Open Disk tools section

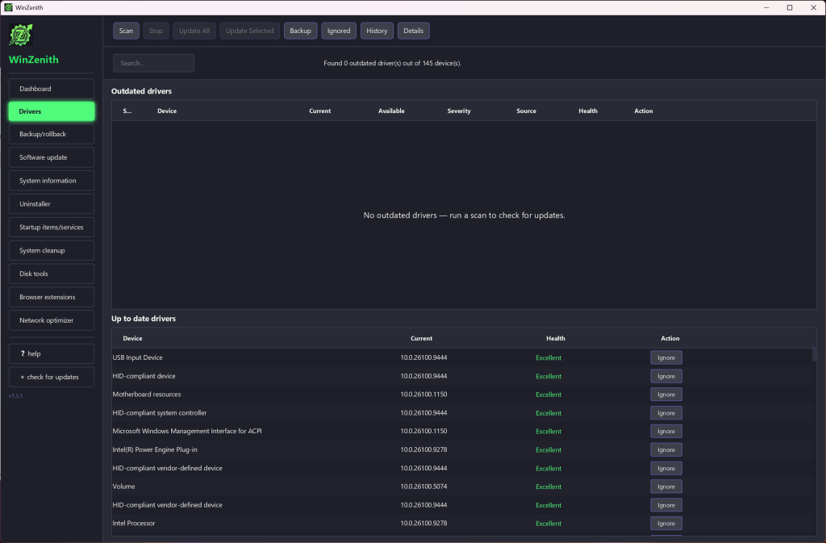(52, 274)
